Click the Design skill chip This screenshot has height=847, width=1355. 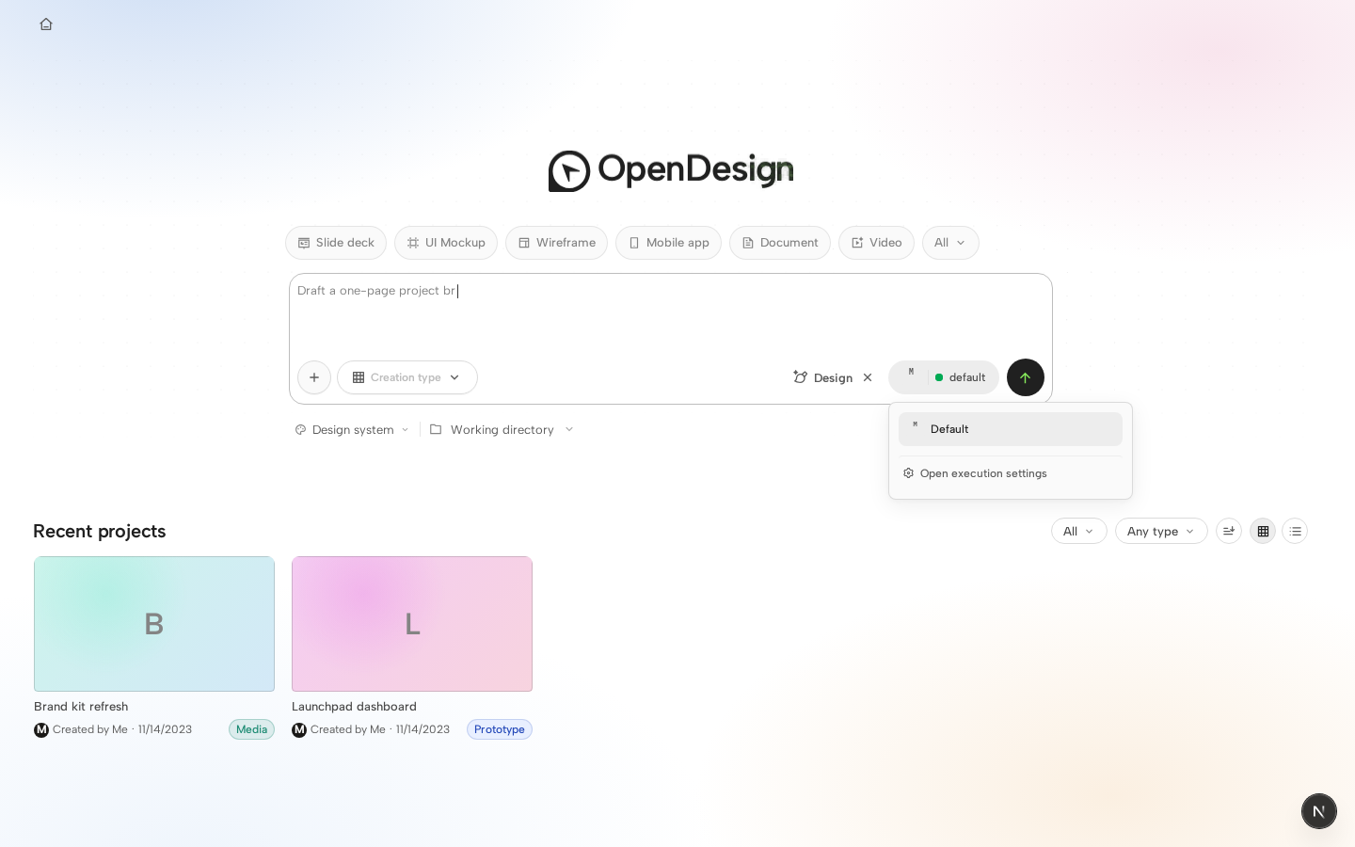(x=823, y=377)
